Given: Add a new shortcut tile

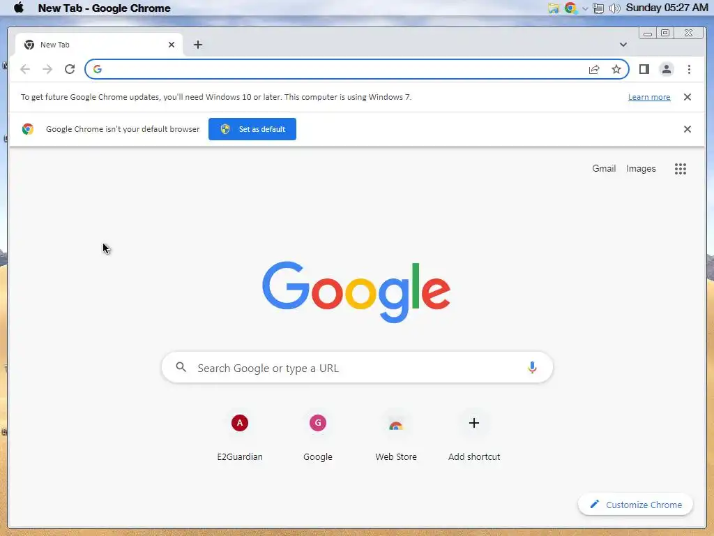Looking at the screenshot, I should [474, 435].
